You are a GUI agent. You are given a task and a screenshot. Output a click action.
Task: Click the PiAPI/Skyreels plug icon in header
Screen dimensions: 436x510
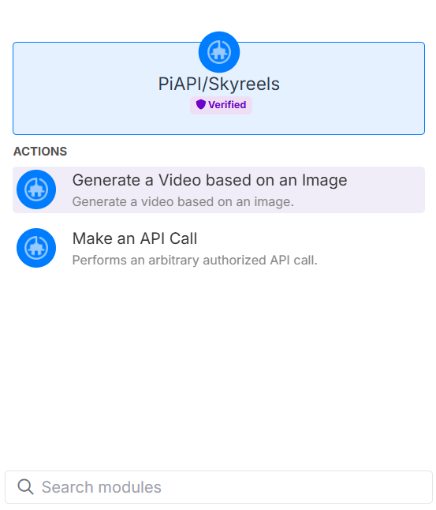point(219,52)
